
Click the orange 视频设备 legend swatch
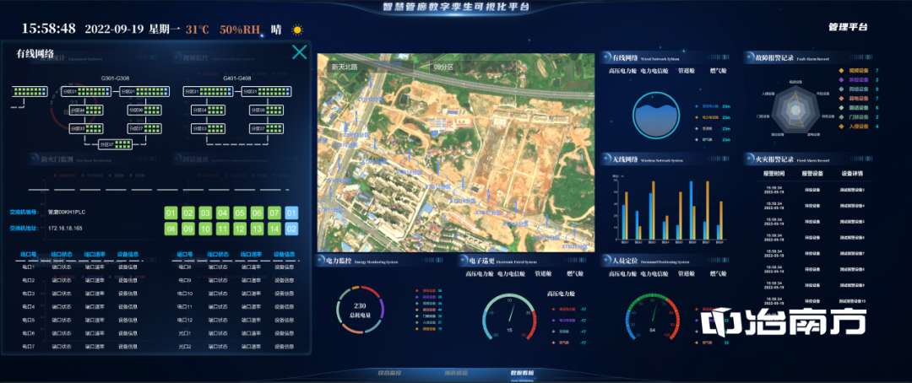pyautogui.click(x=841, y=71)
